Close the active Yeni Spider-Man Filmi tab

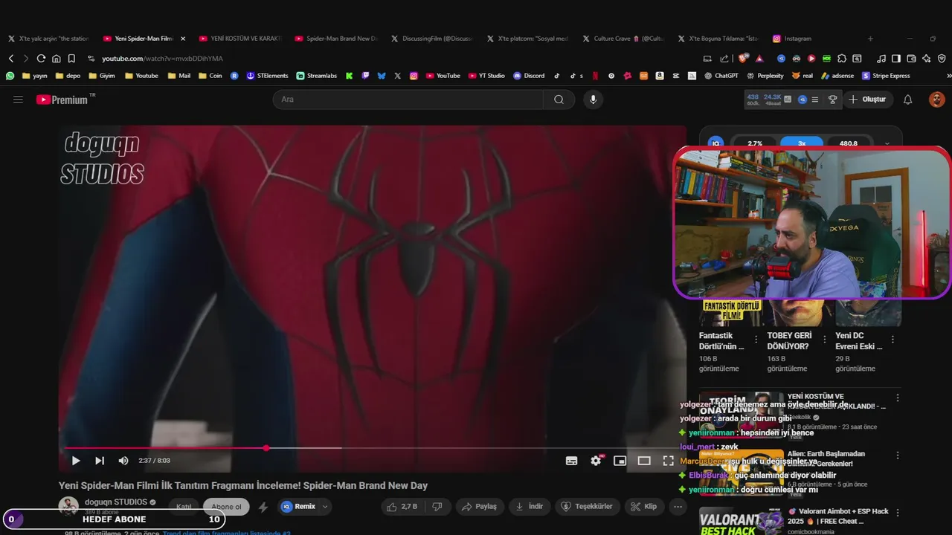pyautogui.click(x=183, y=38)
